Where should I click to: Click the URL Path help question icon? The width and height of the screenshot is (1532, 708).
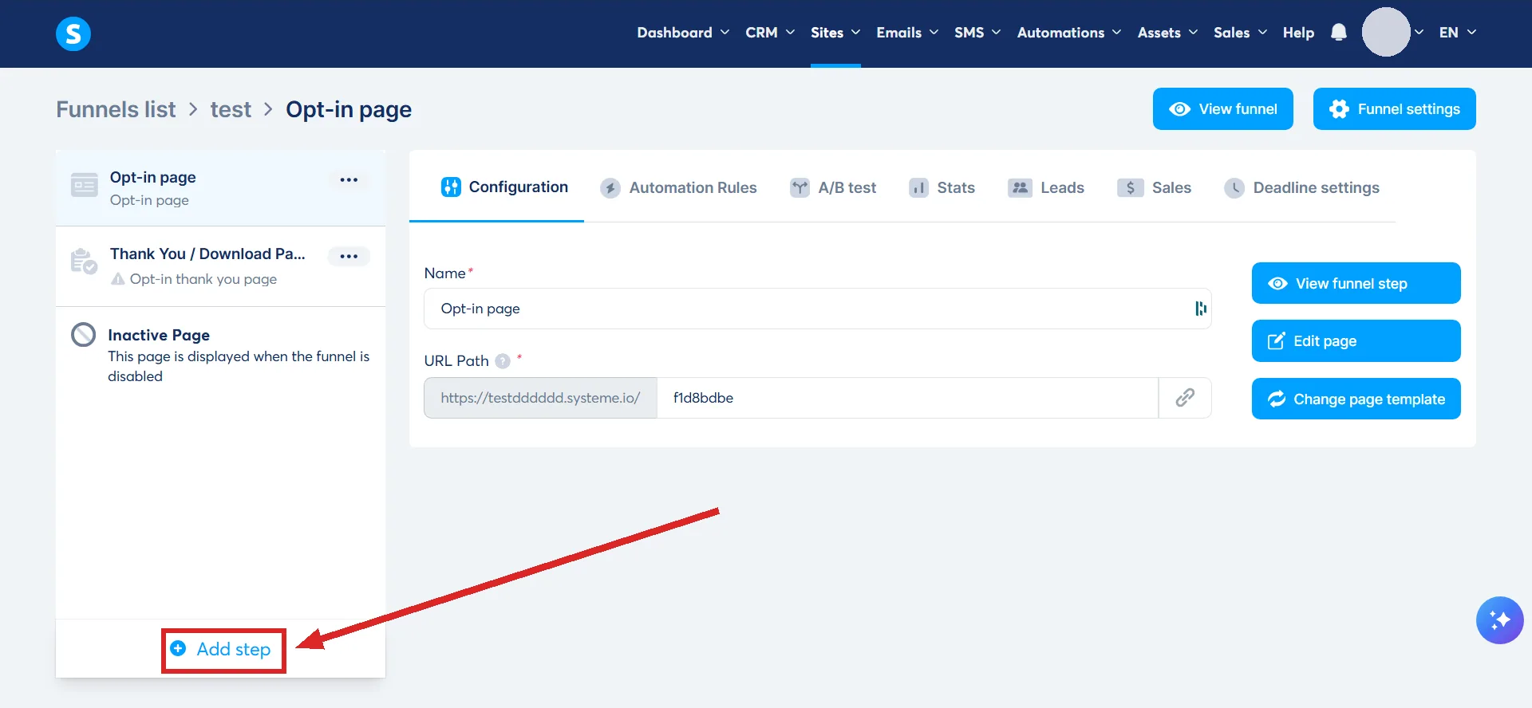point(503,361)
